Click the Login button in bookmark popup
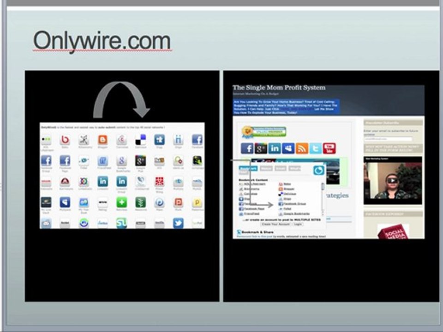Viewport: 443px width, 332px height. click(298, 224)
